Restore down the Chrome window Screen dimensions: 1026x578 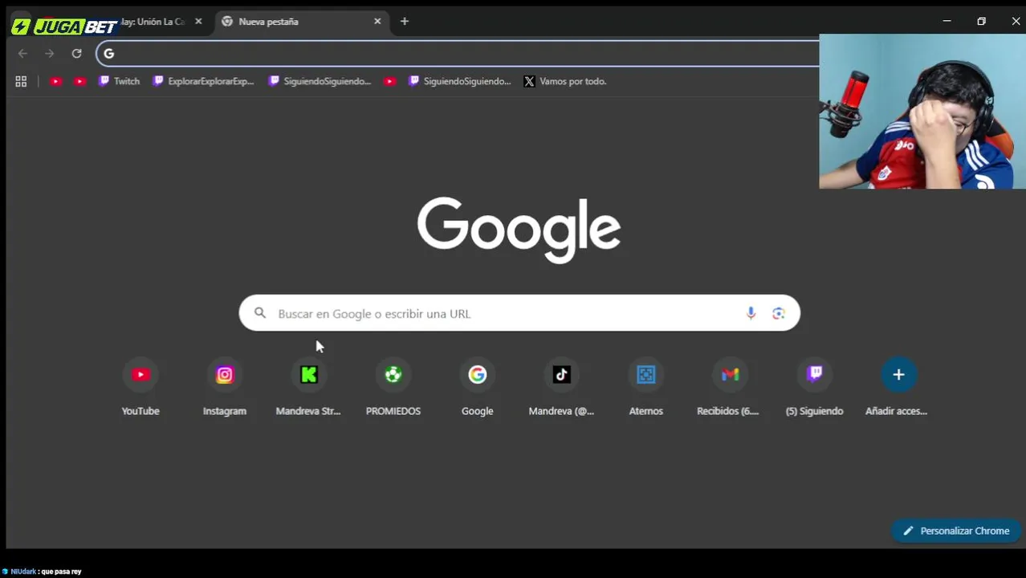point(981,22)
